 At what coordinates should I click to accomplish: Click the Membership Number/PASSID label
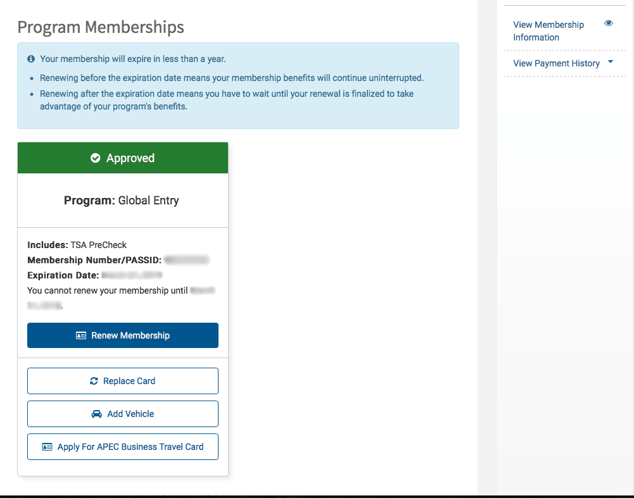pyautogui.click(x=94, y=260)
